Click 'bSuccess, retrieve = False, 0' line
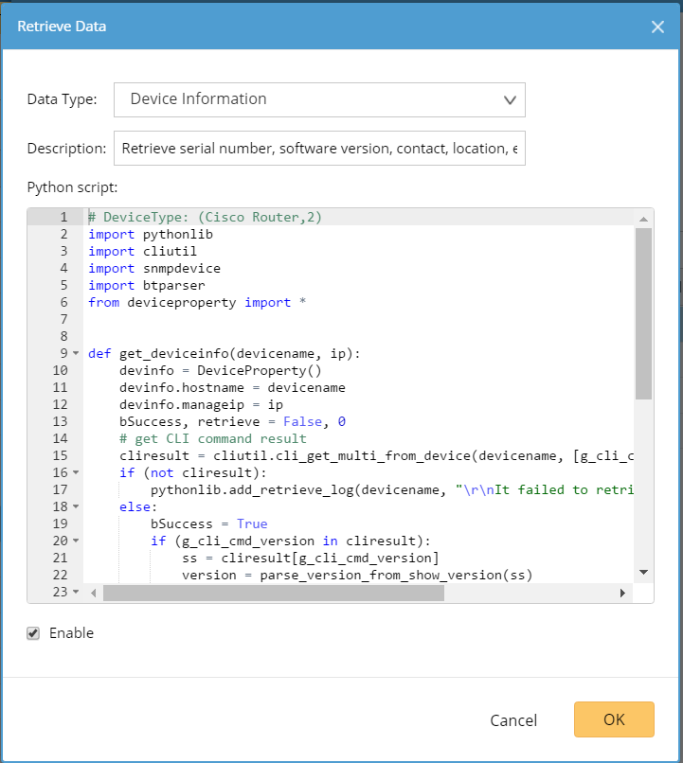Image resolution: width=683 pixels, height=763 pixels. tap(232, 421)
